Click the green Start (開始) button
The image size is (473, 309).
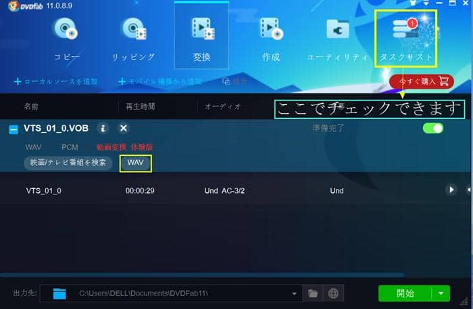(x=405, y=293)
